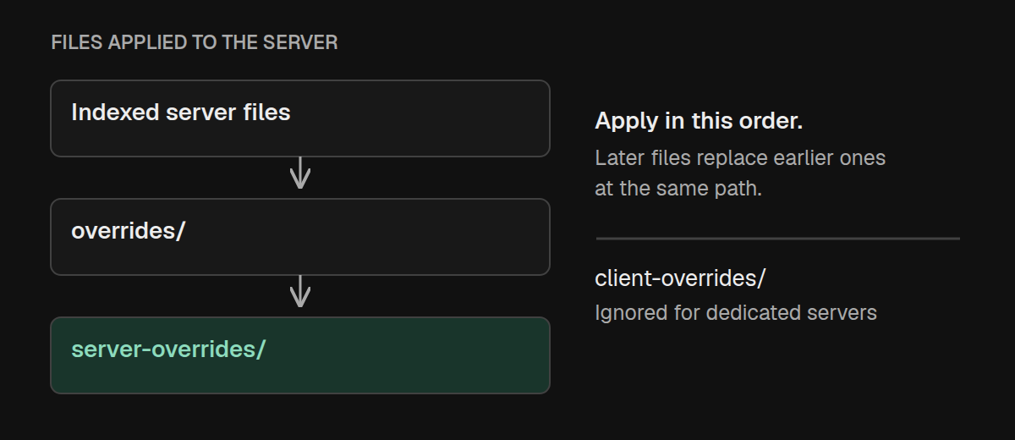This screenshot has width=1015, height=440.
Task: Click the words dedicated servers in note
Action: (791, 312)
